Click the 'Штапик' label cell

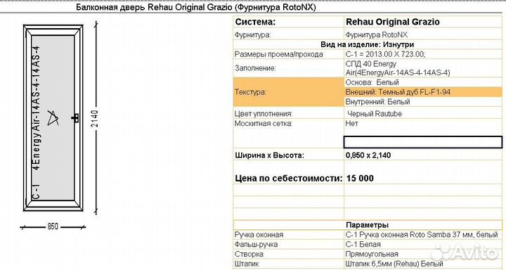[x=289, y=264]
